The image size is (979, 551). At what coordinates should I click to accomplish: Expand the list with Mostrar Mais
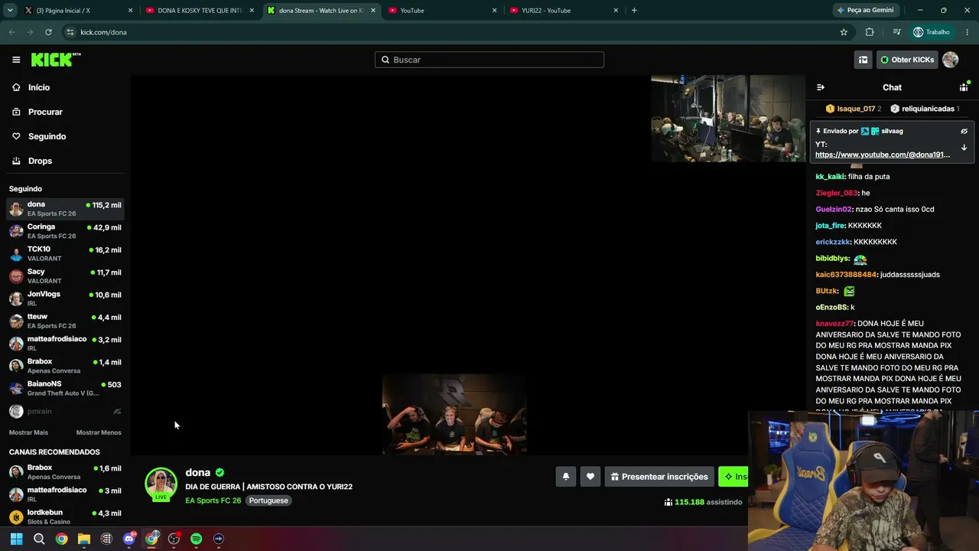point(28,432)
